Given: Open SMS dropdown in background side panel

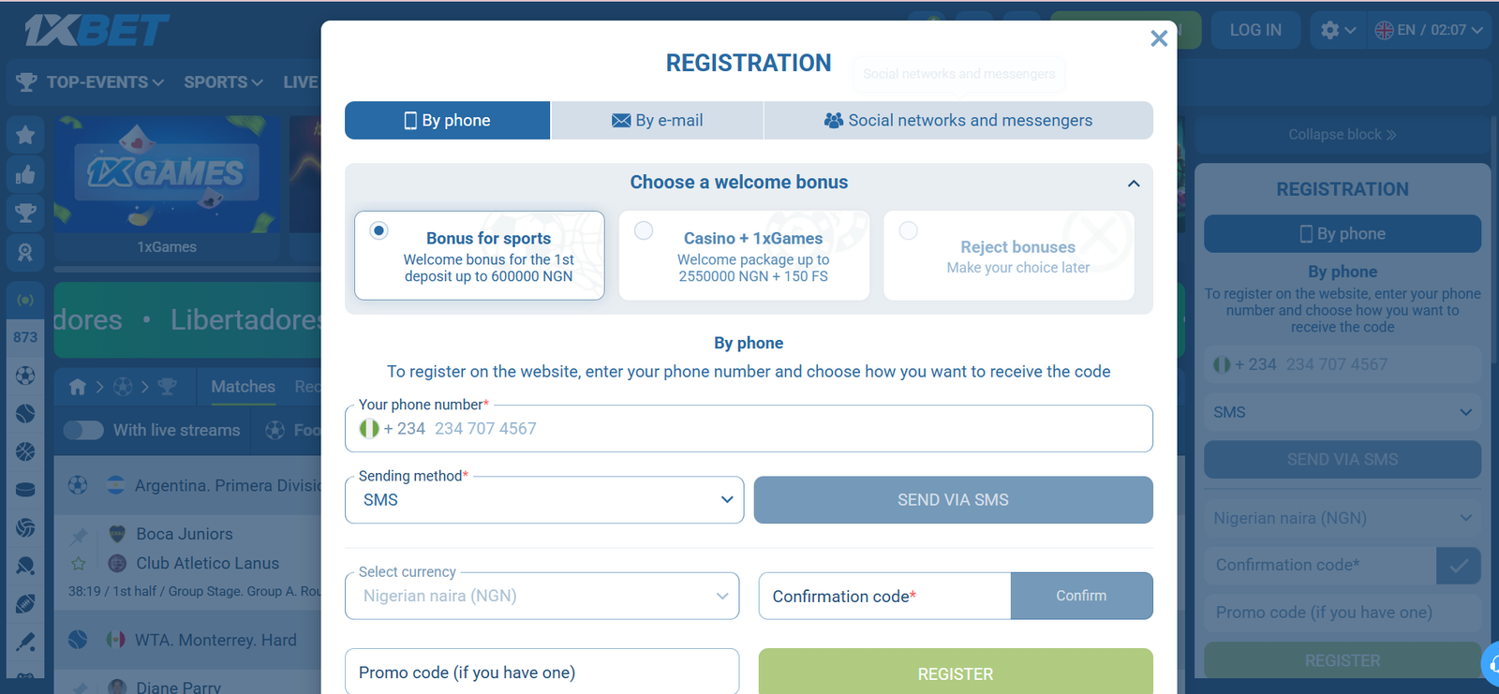Looking at the screenshot, I should coord(1343,412).
